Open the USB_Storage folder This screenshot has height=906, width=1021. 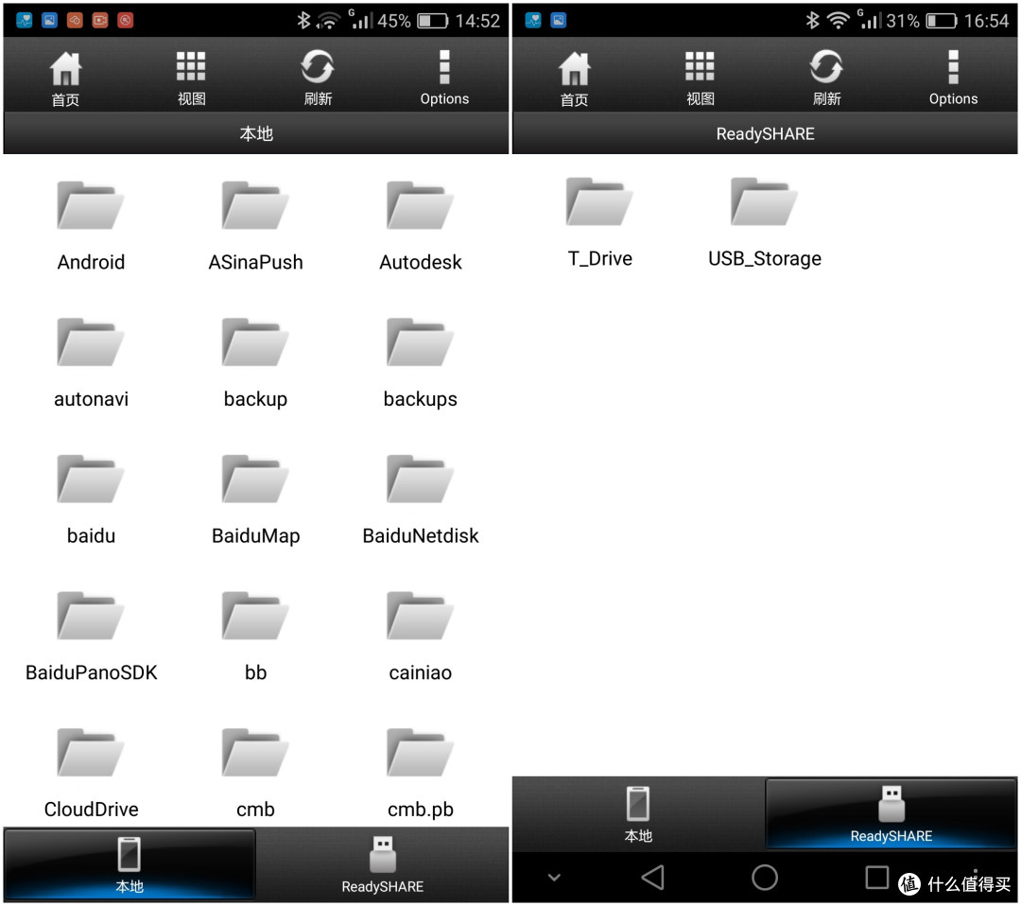coord(765,221)
